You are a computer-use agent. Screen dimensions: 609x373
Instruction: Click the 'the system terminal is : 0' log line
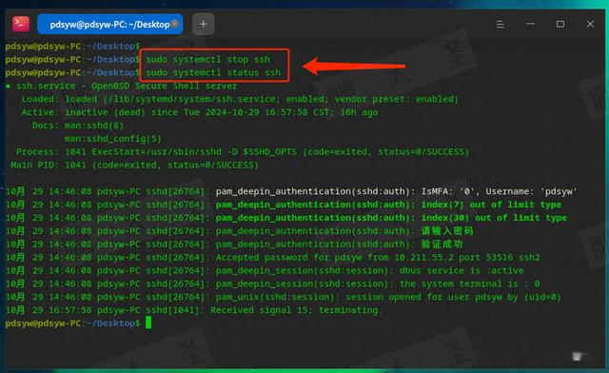[273, 284]
